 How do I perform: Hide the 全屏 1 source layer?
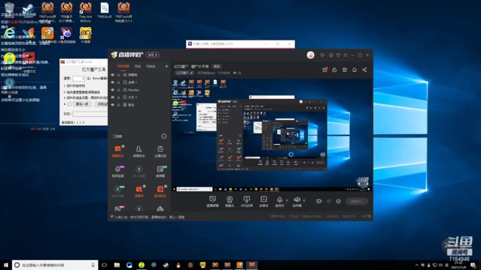coord(112,82)
